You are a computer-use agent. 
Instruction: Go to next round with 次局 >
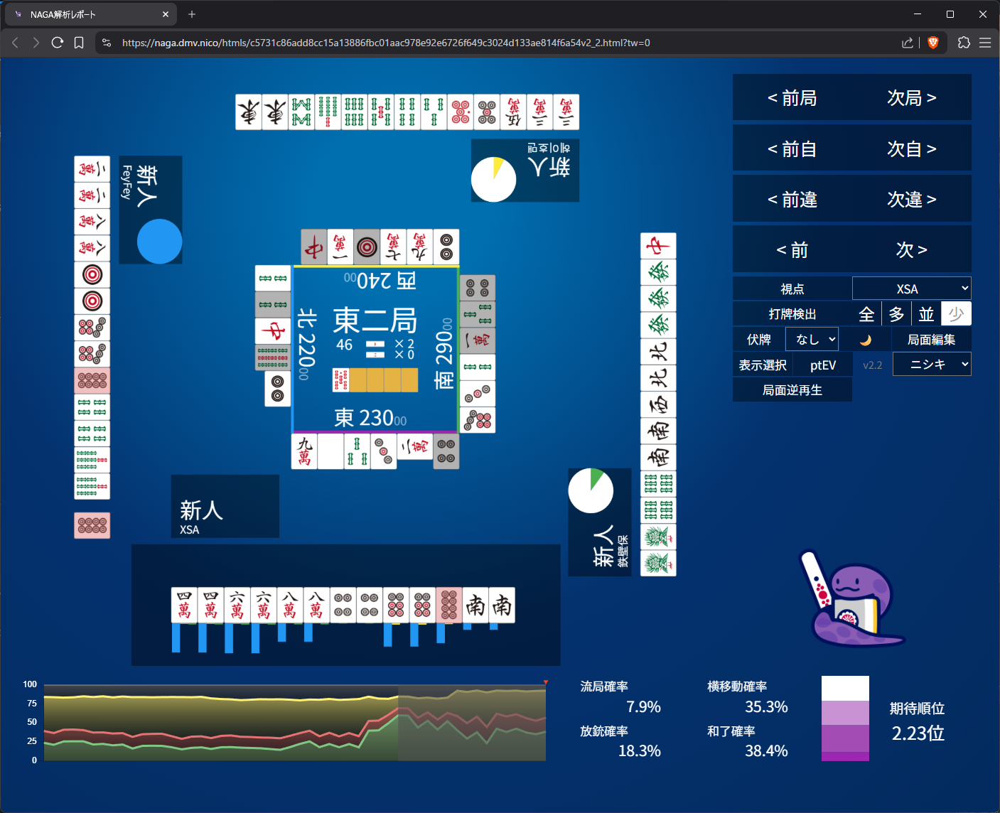tap(911, 98)
